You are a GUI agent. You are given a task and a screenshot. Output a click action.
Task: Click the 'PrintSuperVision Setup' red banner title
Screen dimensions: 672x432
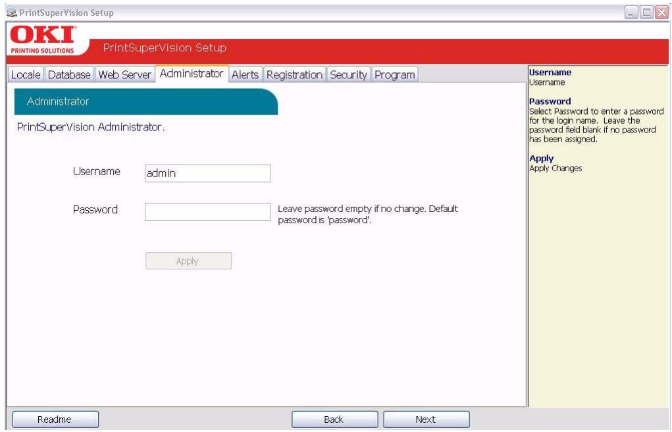[165, 47]
